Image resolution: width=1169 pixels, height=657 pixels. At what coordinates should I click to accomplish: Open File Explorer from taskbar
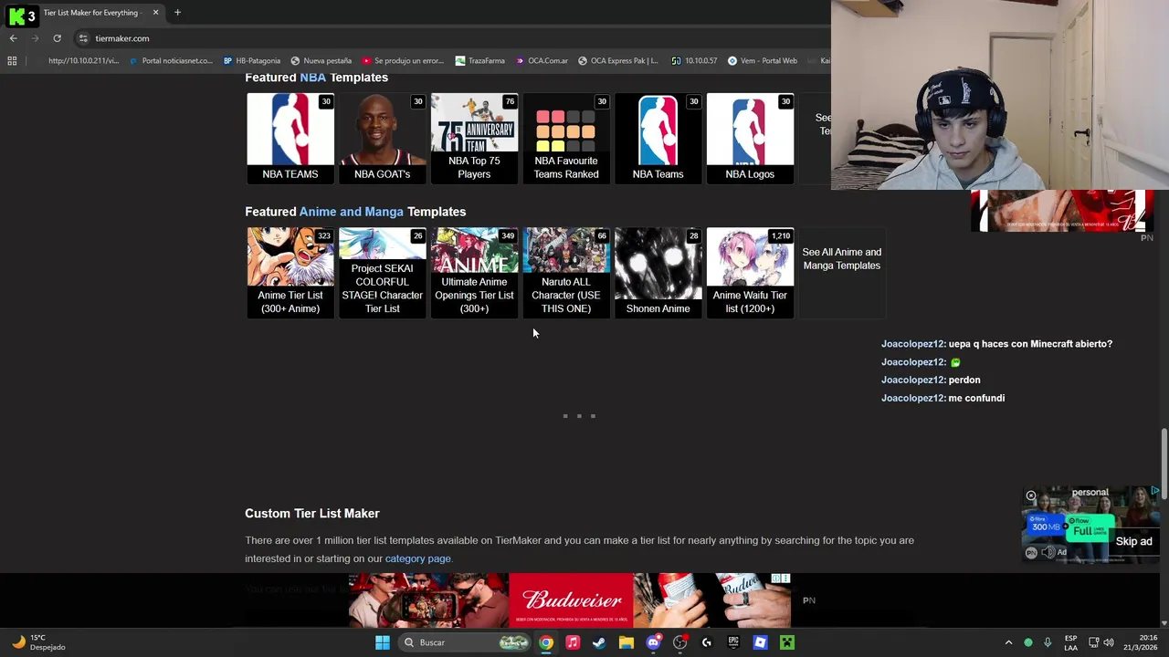[626, 642]
